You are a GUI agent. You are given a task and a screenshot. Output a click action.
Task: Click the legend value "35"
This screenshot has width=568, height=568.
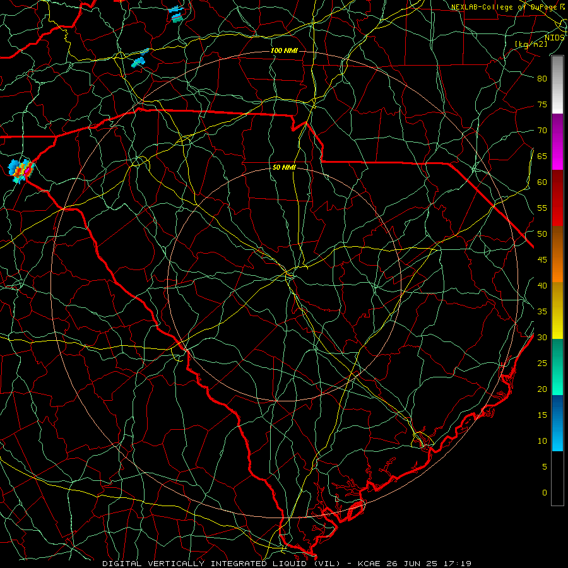tap(542, 312)
